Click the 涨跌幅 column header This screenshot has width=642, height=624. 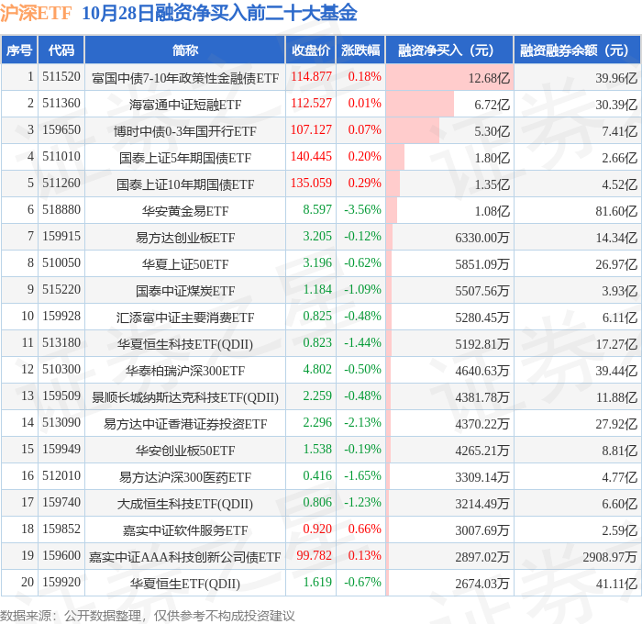click(360, 50)
